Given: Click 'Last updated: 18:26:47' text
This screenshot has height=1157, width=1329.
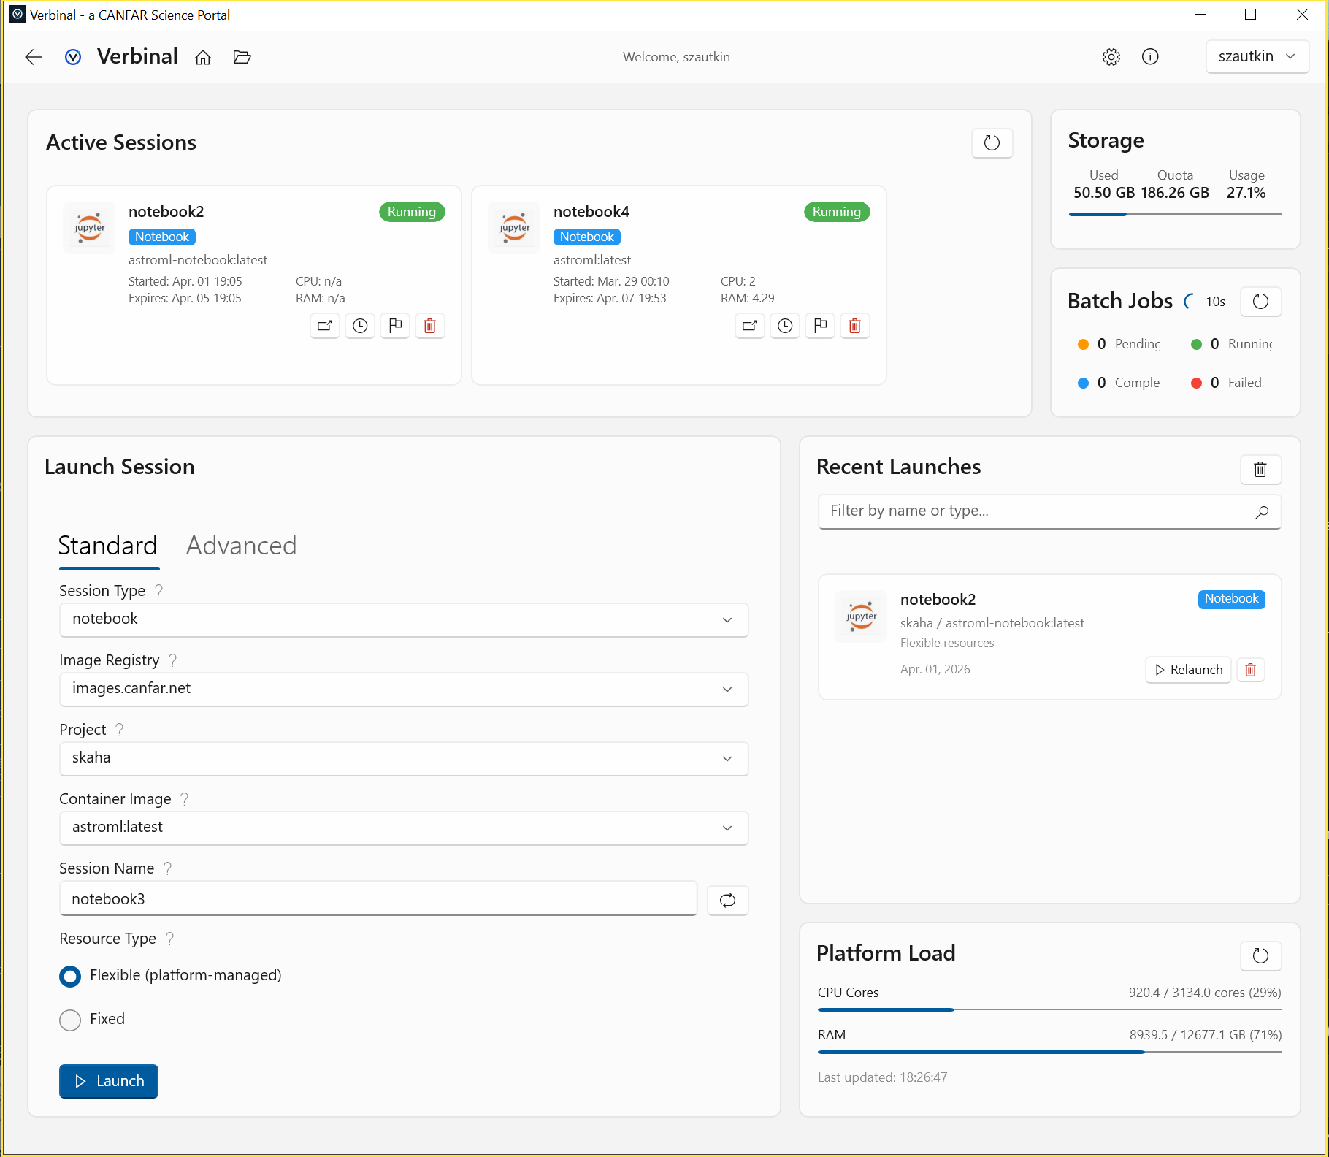Looking at the screenshot, I should [x=882, y=1077].
